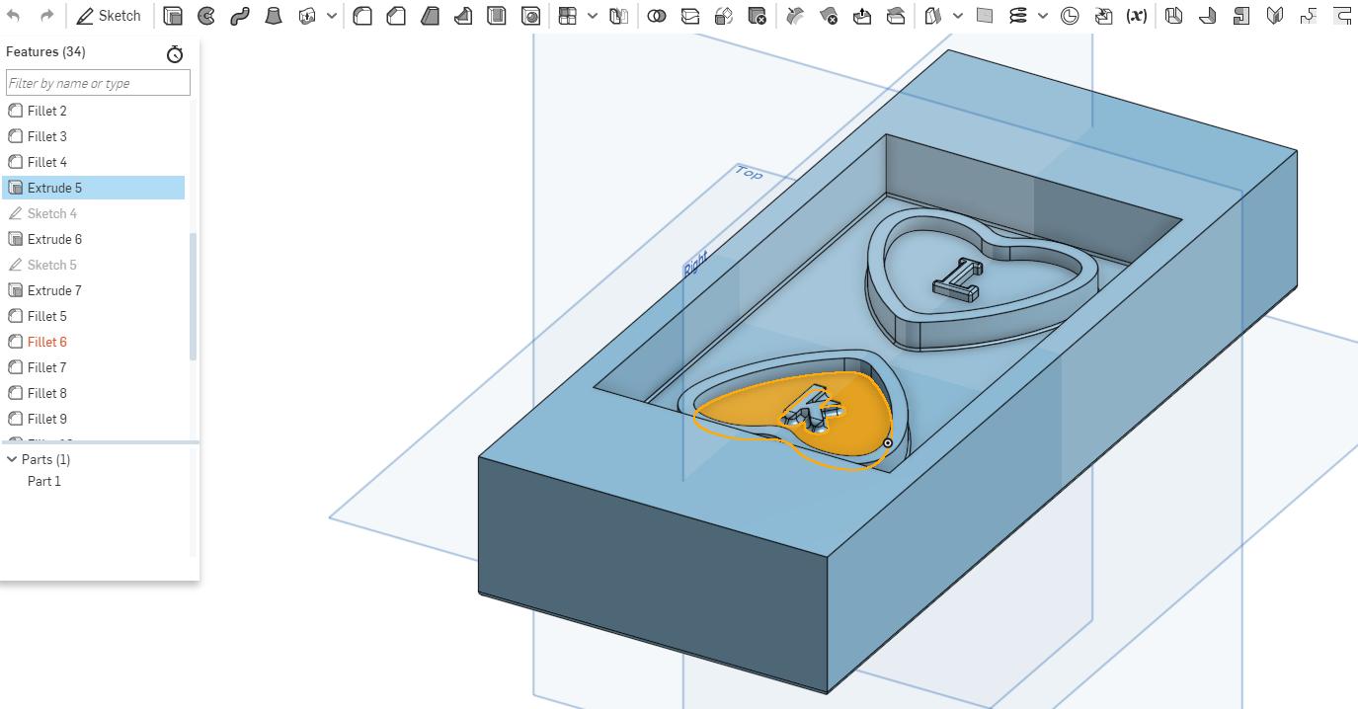Select the Chamfer tool
This screenshot has width=1358, height=709.
[396, 16]
